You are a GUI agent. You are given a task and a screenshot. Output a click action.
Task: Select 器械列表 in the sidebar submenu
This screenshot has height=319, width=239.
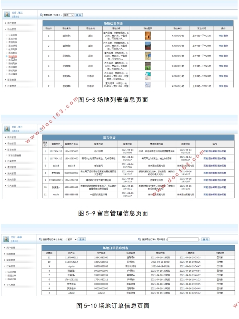coord(13,70)
